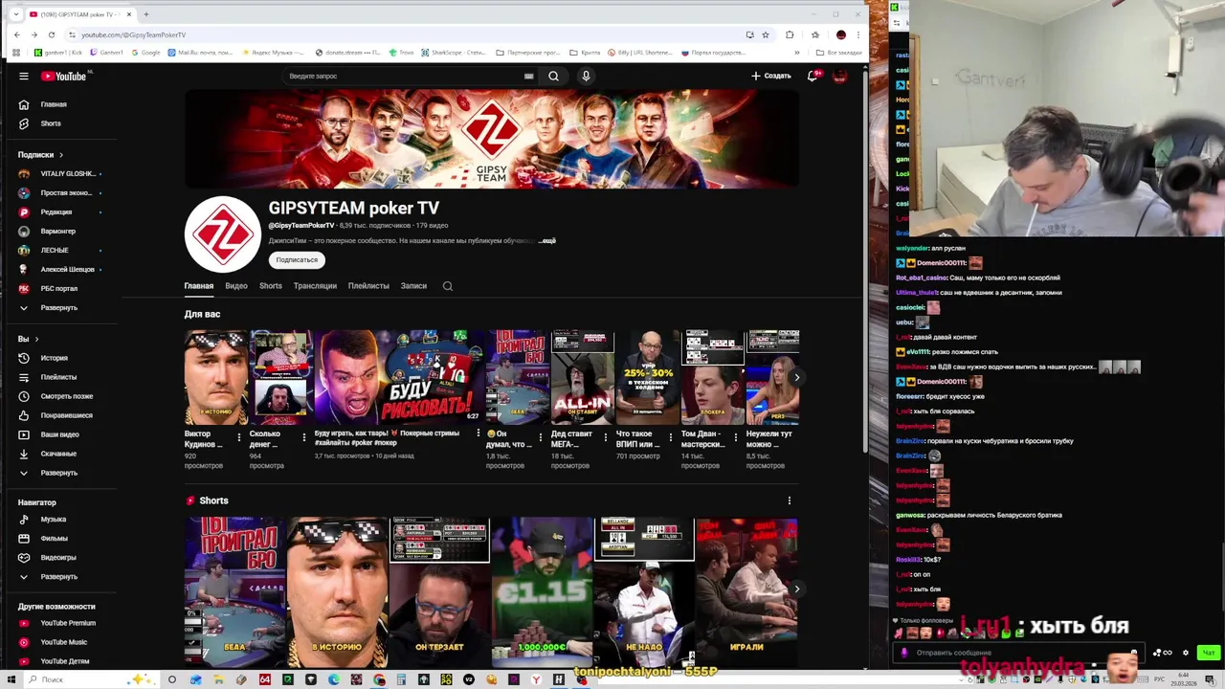Image resolution: width=1225 pixels, height=689 pixels.
Task: Start voice search with the microphone icon
Action: point(586,76)
